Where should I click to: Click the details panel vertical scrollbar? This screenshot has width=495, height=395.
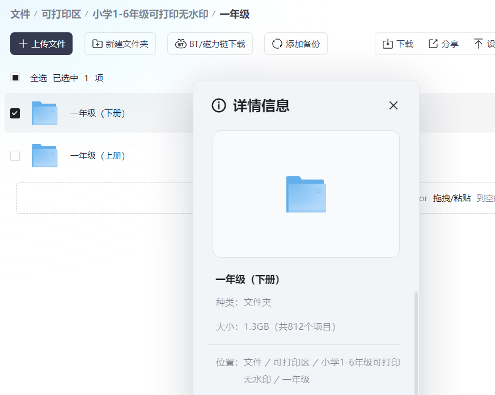tap(416, 340)
